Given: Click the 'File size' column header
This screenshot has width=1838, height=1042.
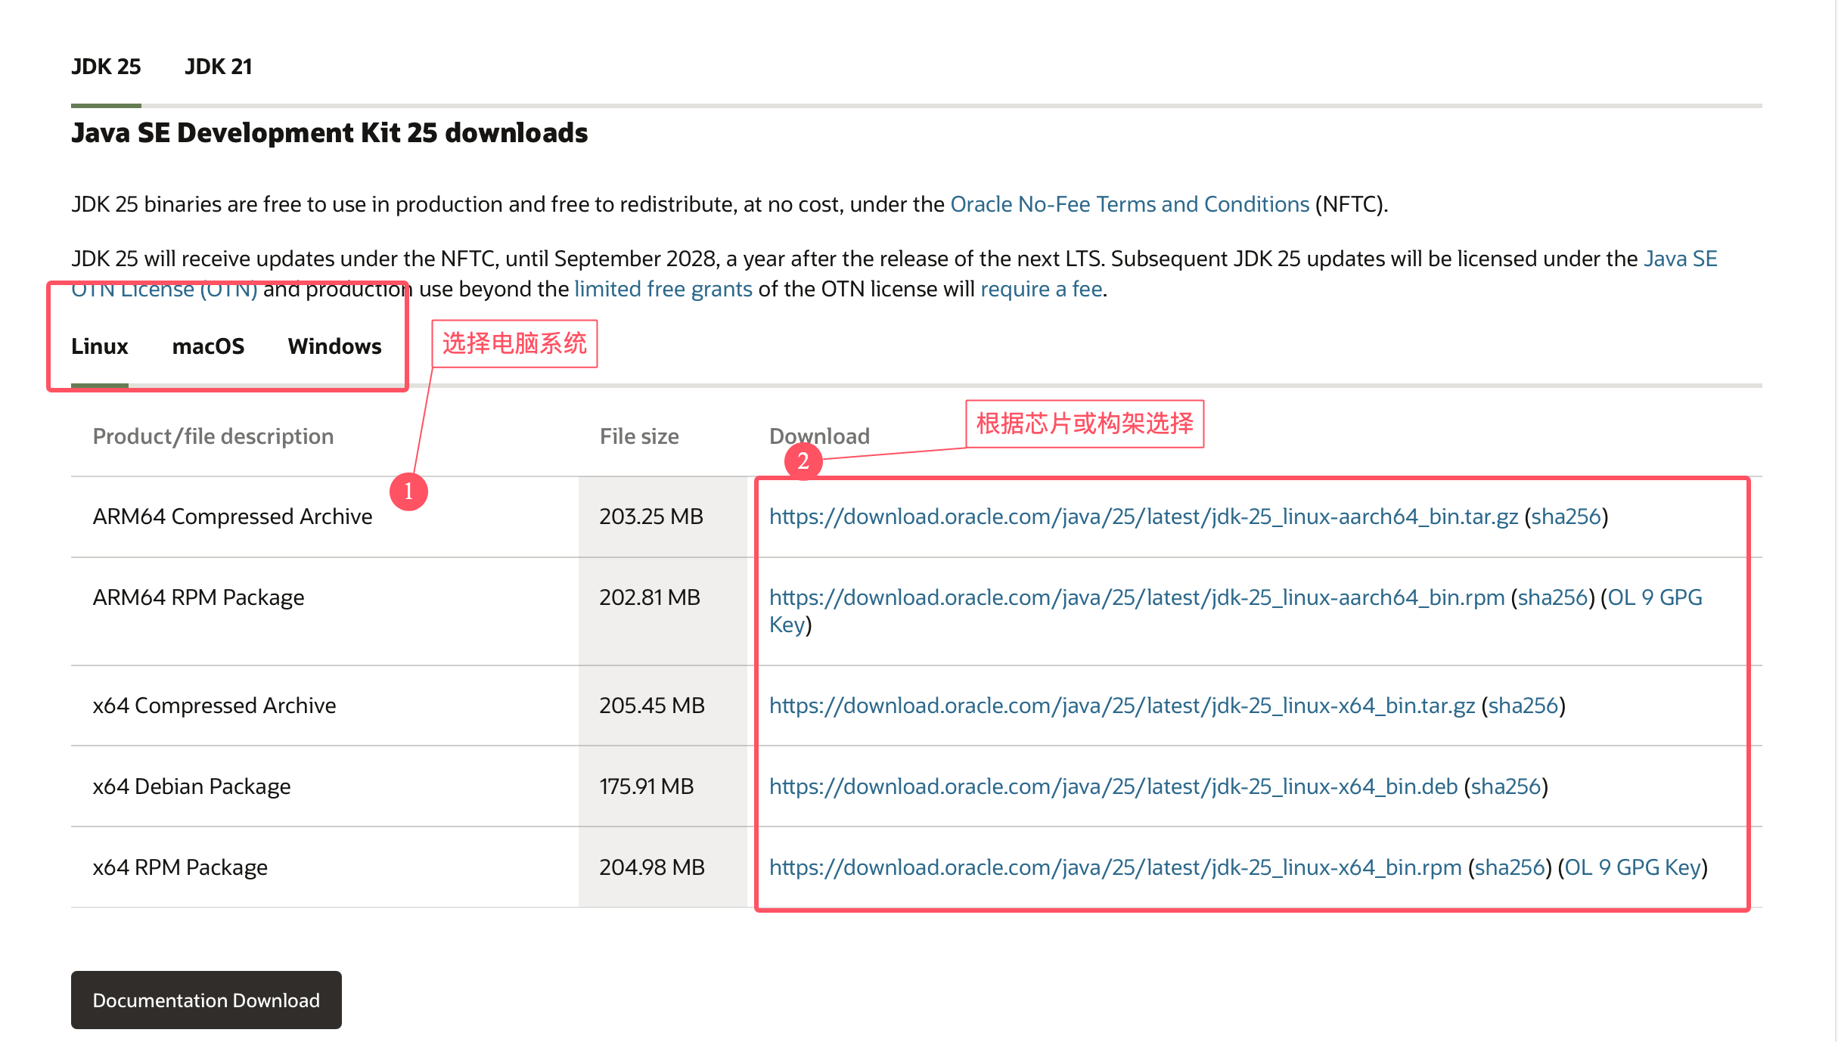Looking at the screenshot, I should click(639, 436).
